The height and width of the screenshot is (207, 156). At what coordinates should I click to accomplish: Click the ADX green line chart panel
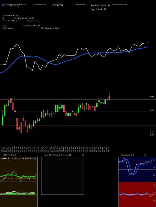click(19, 169)
